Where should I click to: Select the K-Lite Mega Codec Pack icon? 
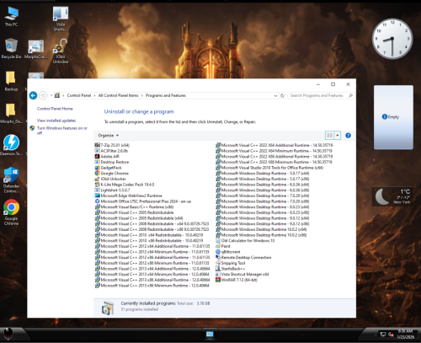(98, 185)
